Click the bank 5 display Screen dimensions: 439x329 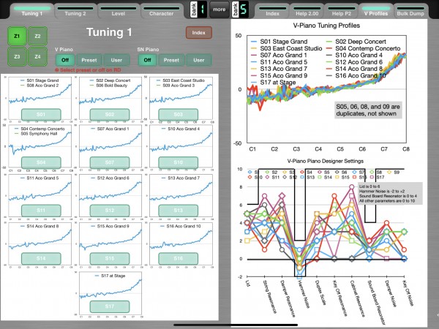tap(240, 10)
